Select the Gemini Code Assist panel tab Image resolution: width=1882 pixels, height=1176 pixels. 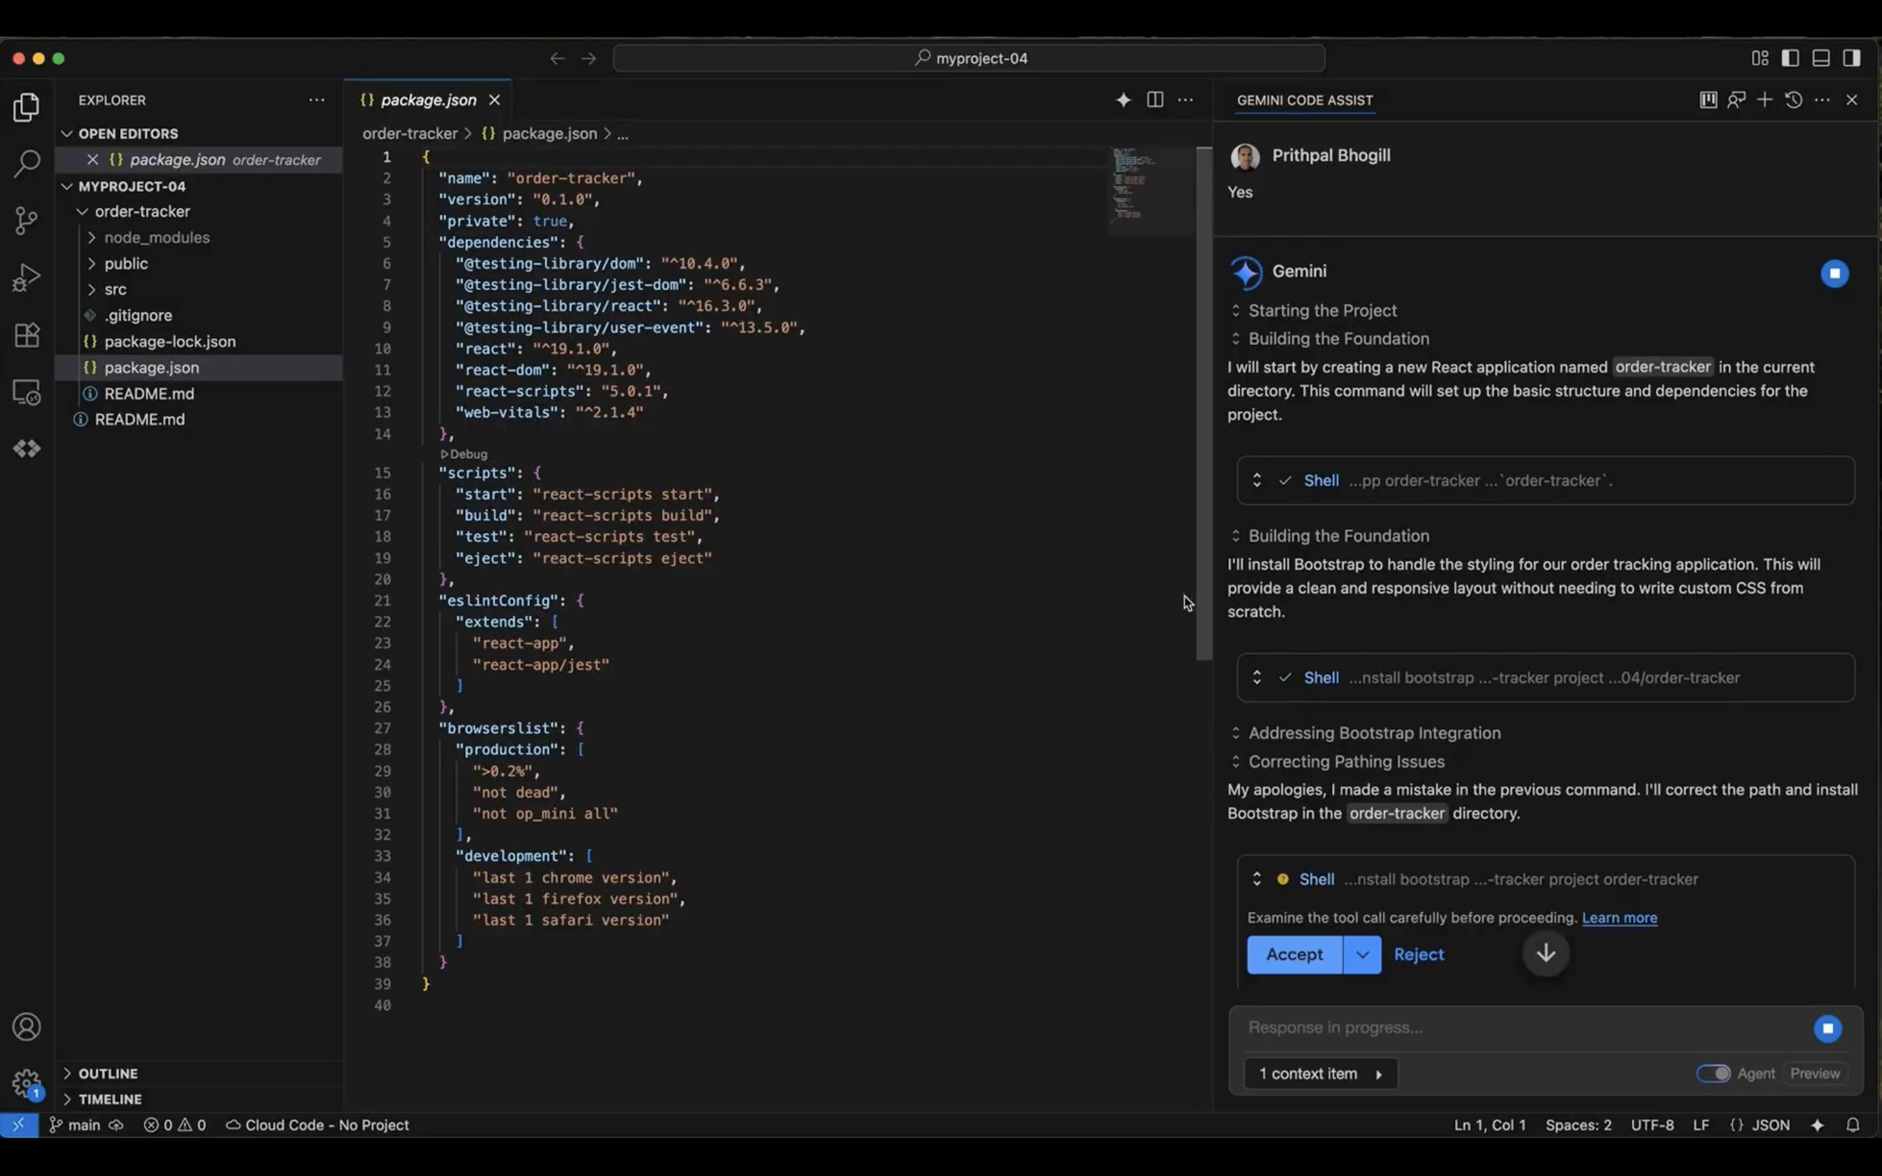pyautogui.click(x=1305, y=99)
